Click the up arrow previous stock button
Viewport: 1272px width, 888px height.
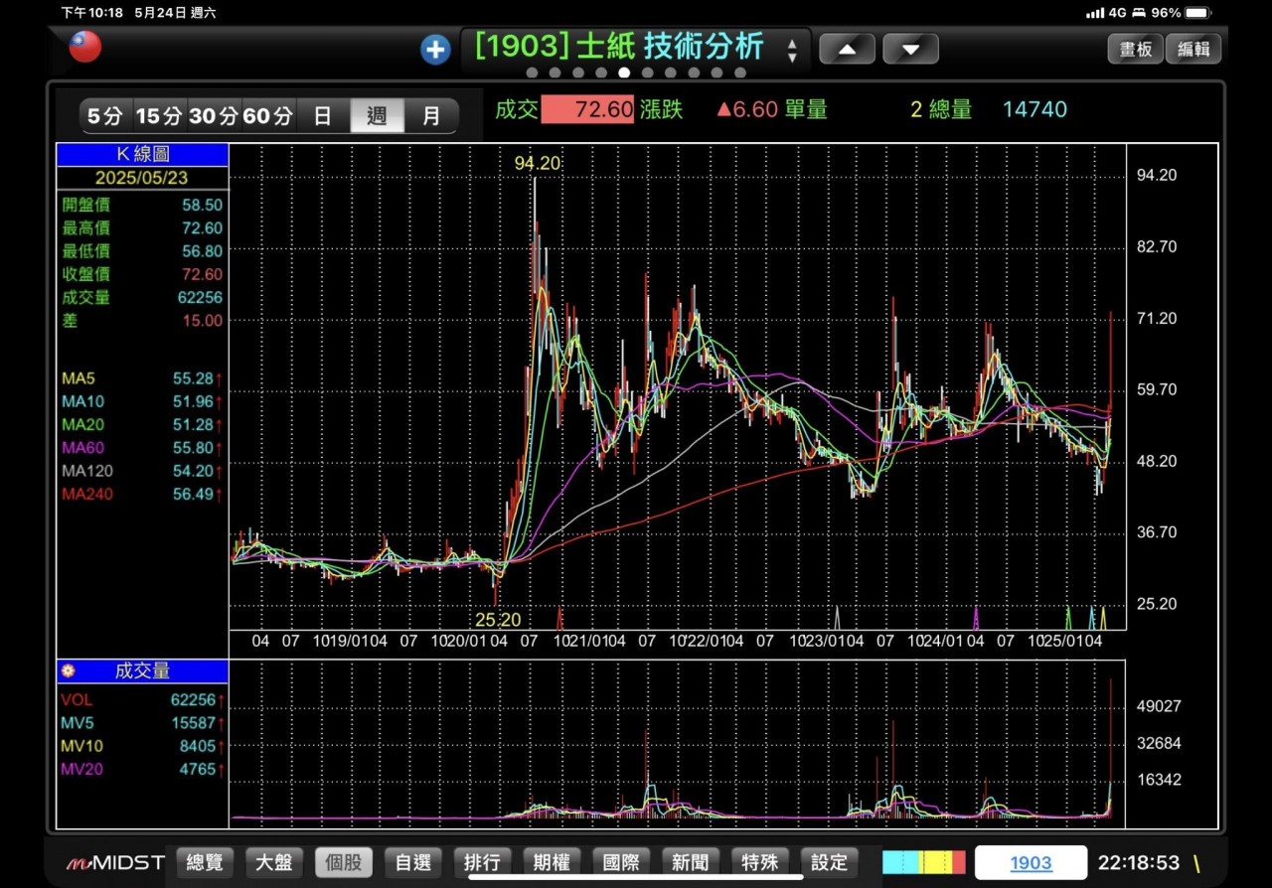click(847, 49)
